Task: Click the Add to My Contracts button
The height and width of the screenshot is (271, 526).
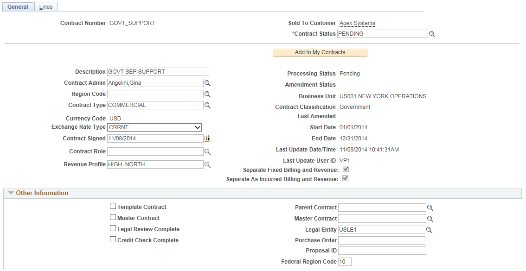Action: click(x=320, y=52)
